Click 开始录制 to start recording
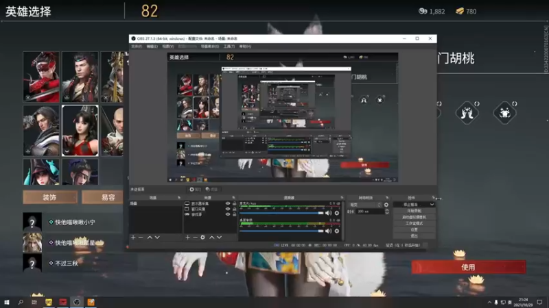Screen dimensions: 549x308 point(414,211)
